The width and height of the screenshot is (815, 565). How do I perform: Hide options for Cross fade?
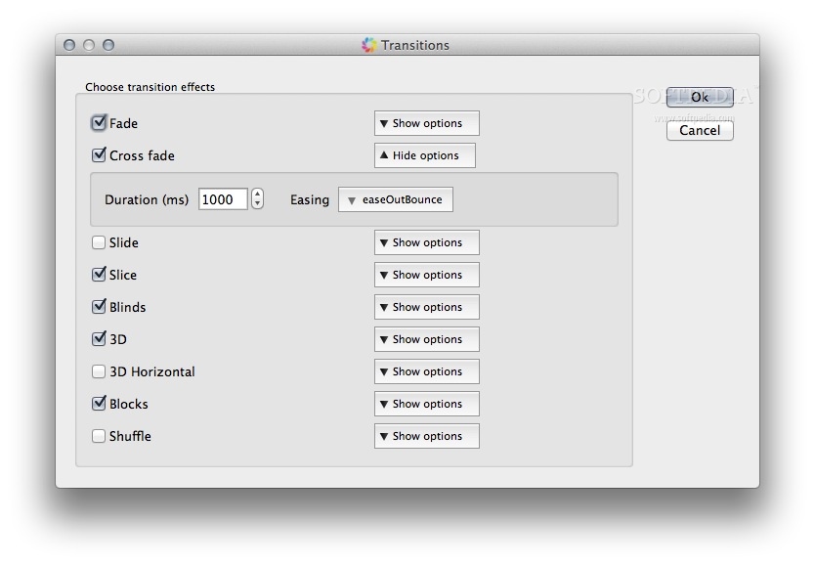pos(424,155)
